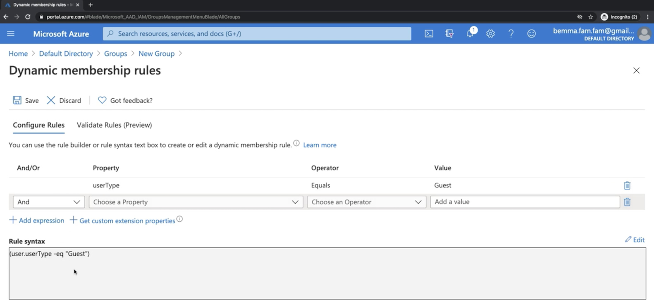Click the Save disk icon
Screen dimensions: 654x308
[x=17, y=100]
